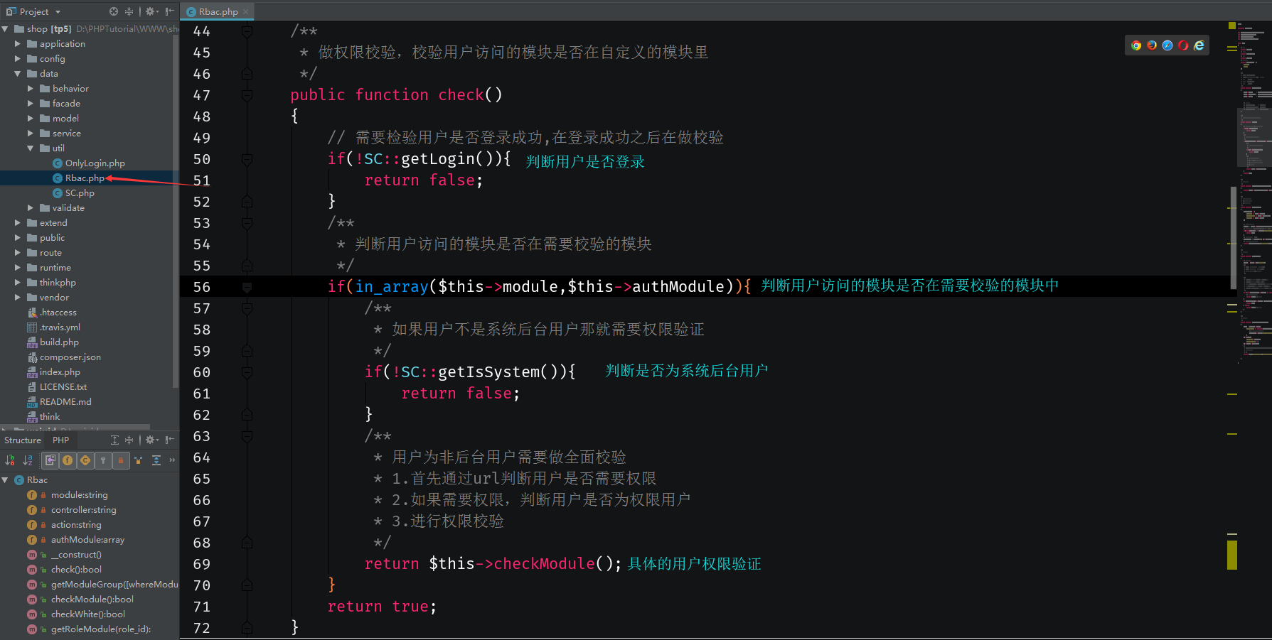Hide the Project tool window
The height and width of the screenshot is (640, 1272).
tap(169, 11)
